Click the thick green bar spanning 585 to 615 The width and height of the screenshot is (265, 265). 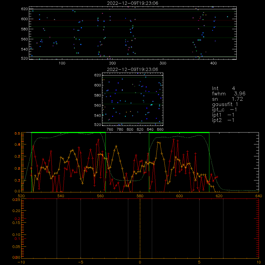[179, 132]
